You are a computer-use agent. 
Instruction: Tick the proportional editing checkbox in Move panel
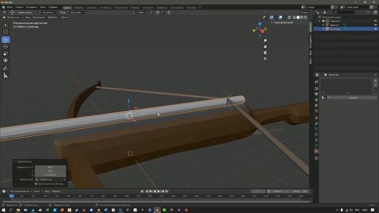[x=36, y=184]
